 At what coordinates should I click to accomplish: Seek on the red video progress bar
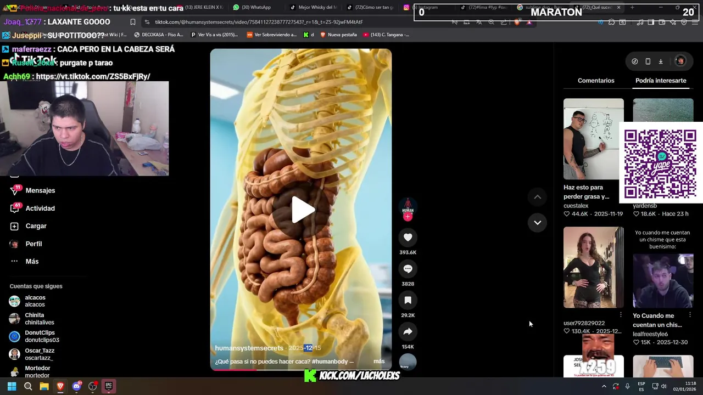point(301,369)
